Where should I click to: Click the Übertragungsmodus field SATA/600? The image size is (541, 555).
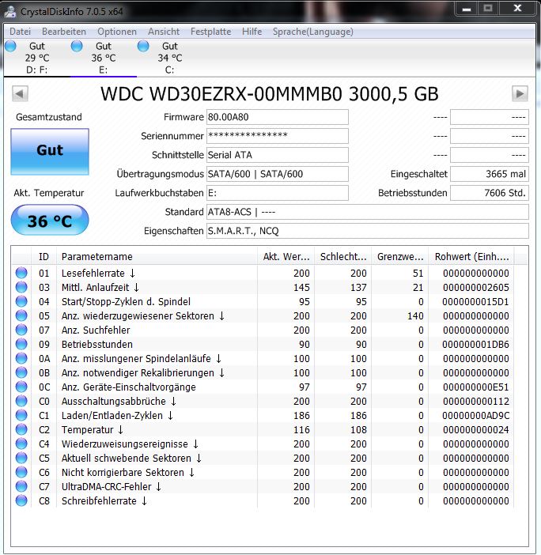pyautogui.click(x=278, y=174)
